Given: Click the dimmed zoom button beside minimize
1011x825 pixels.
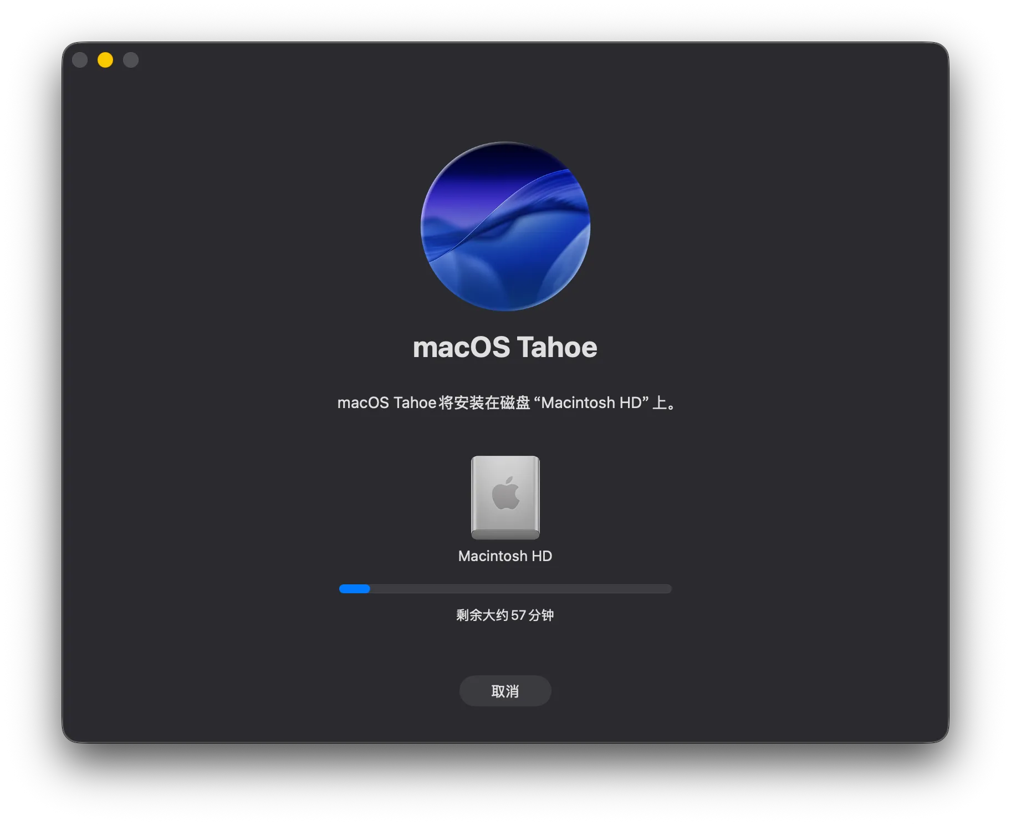Looking at the screenshot, I should coord(131,60).
